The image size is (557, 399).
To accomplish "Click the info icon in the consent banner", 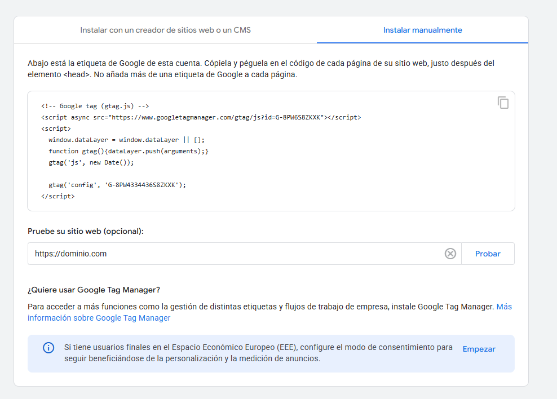I will click(48, 348).
